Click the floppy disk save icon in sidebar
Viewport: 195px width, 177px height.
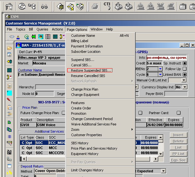(9, 152)
